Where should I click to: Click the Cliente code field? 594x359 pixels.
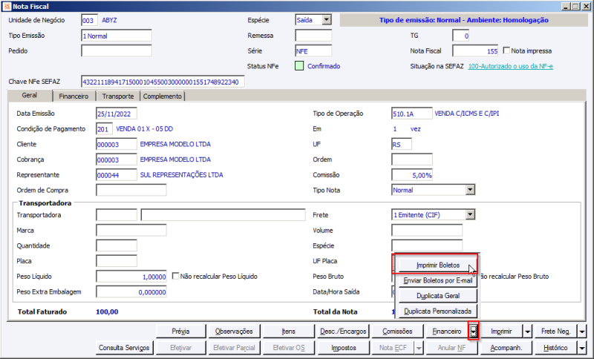[117, 145]
